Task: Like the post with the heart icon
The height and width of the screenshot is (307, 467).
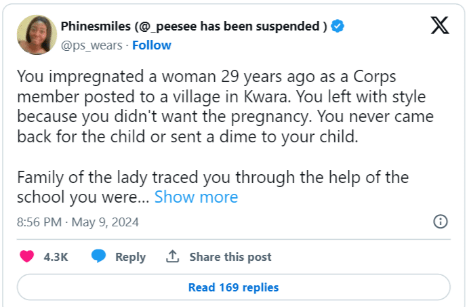Action: click(27, 257)
